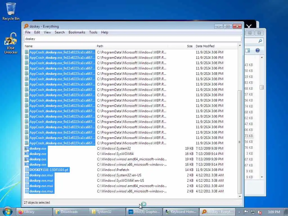288x216 pixels.
Task: Click exe icon of doskey.exe in SysWOW64
Action: [x=27, y=154]
